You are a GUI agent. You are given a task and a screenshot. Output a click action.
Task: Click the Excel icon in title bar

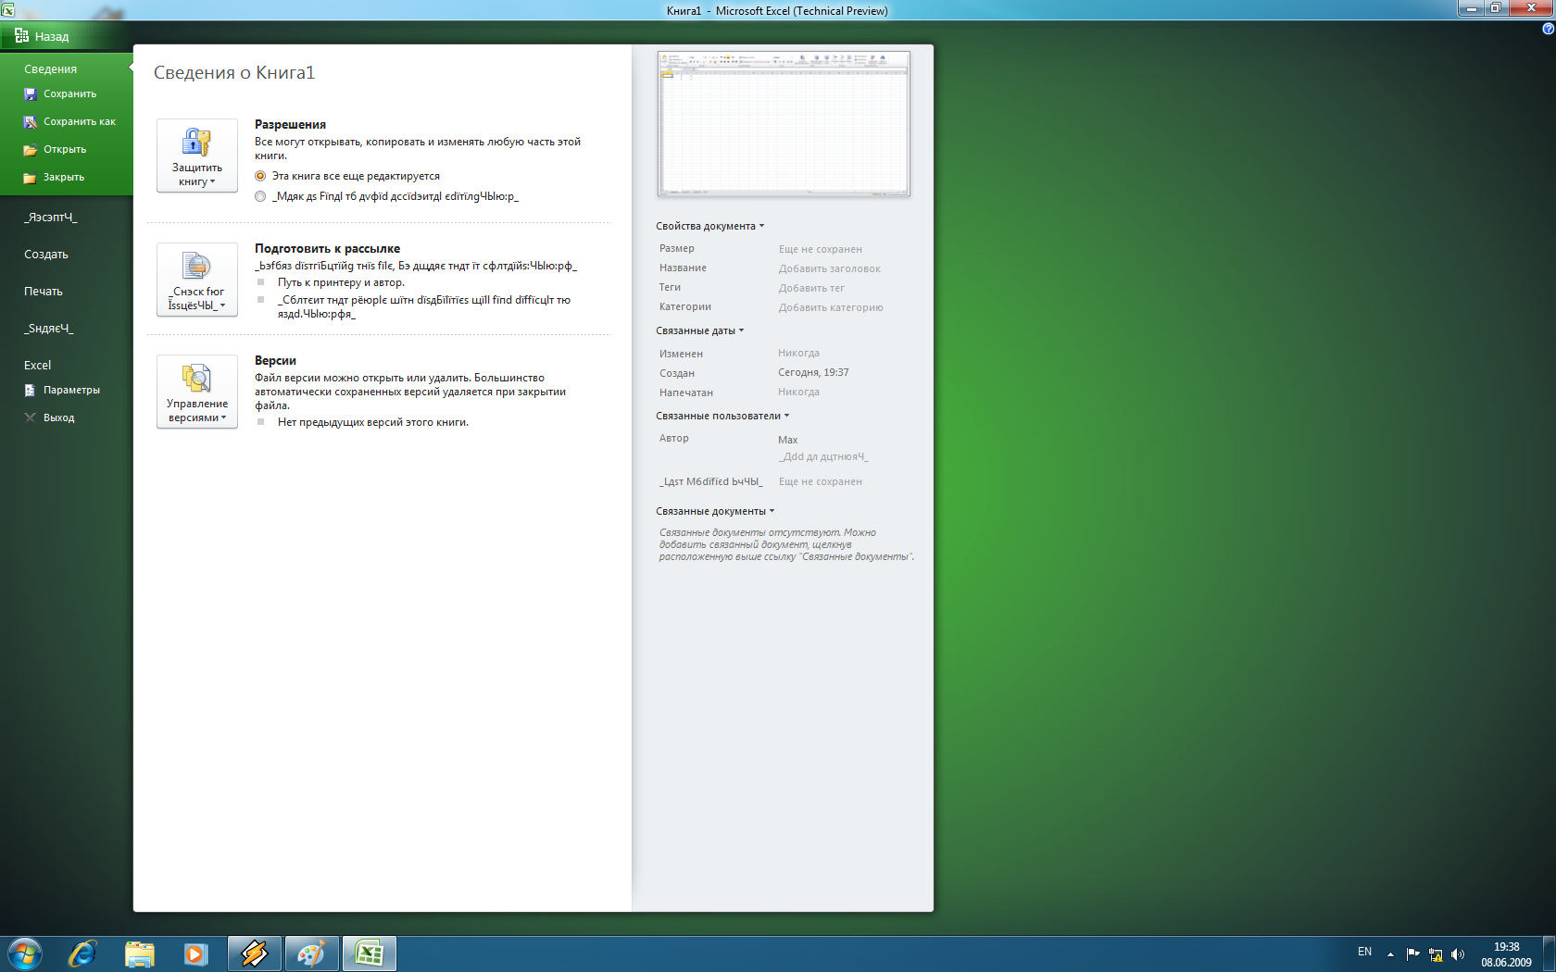coord(8,10)
